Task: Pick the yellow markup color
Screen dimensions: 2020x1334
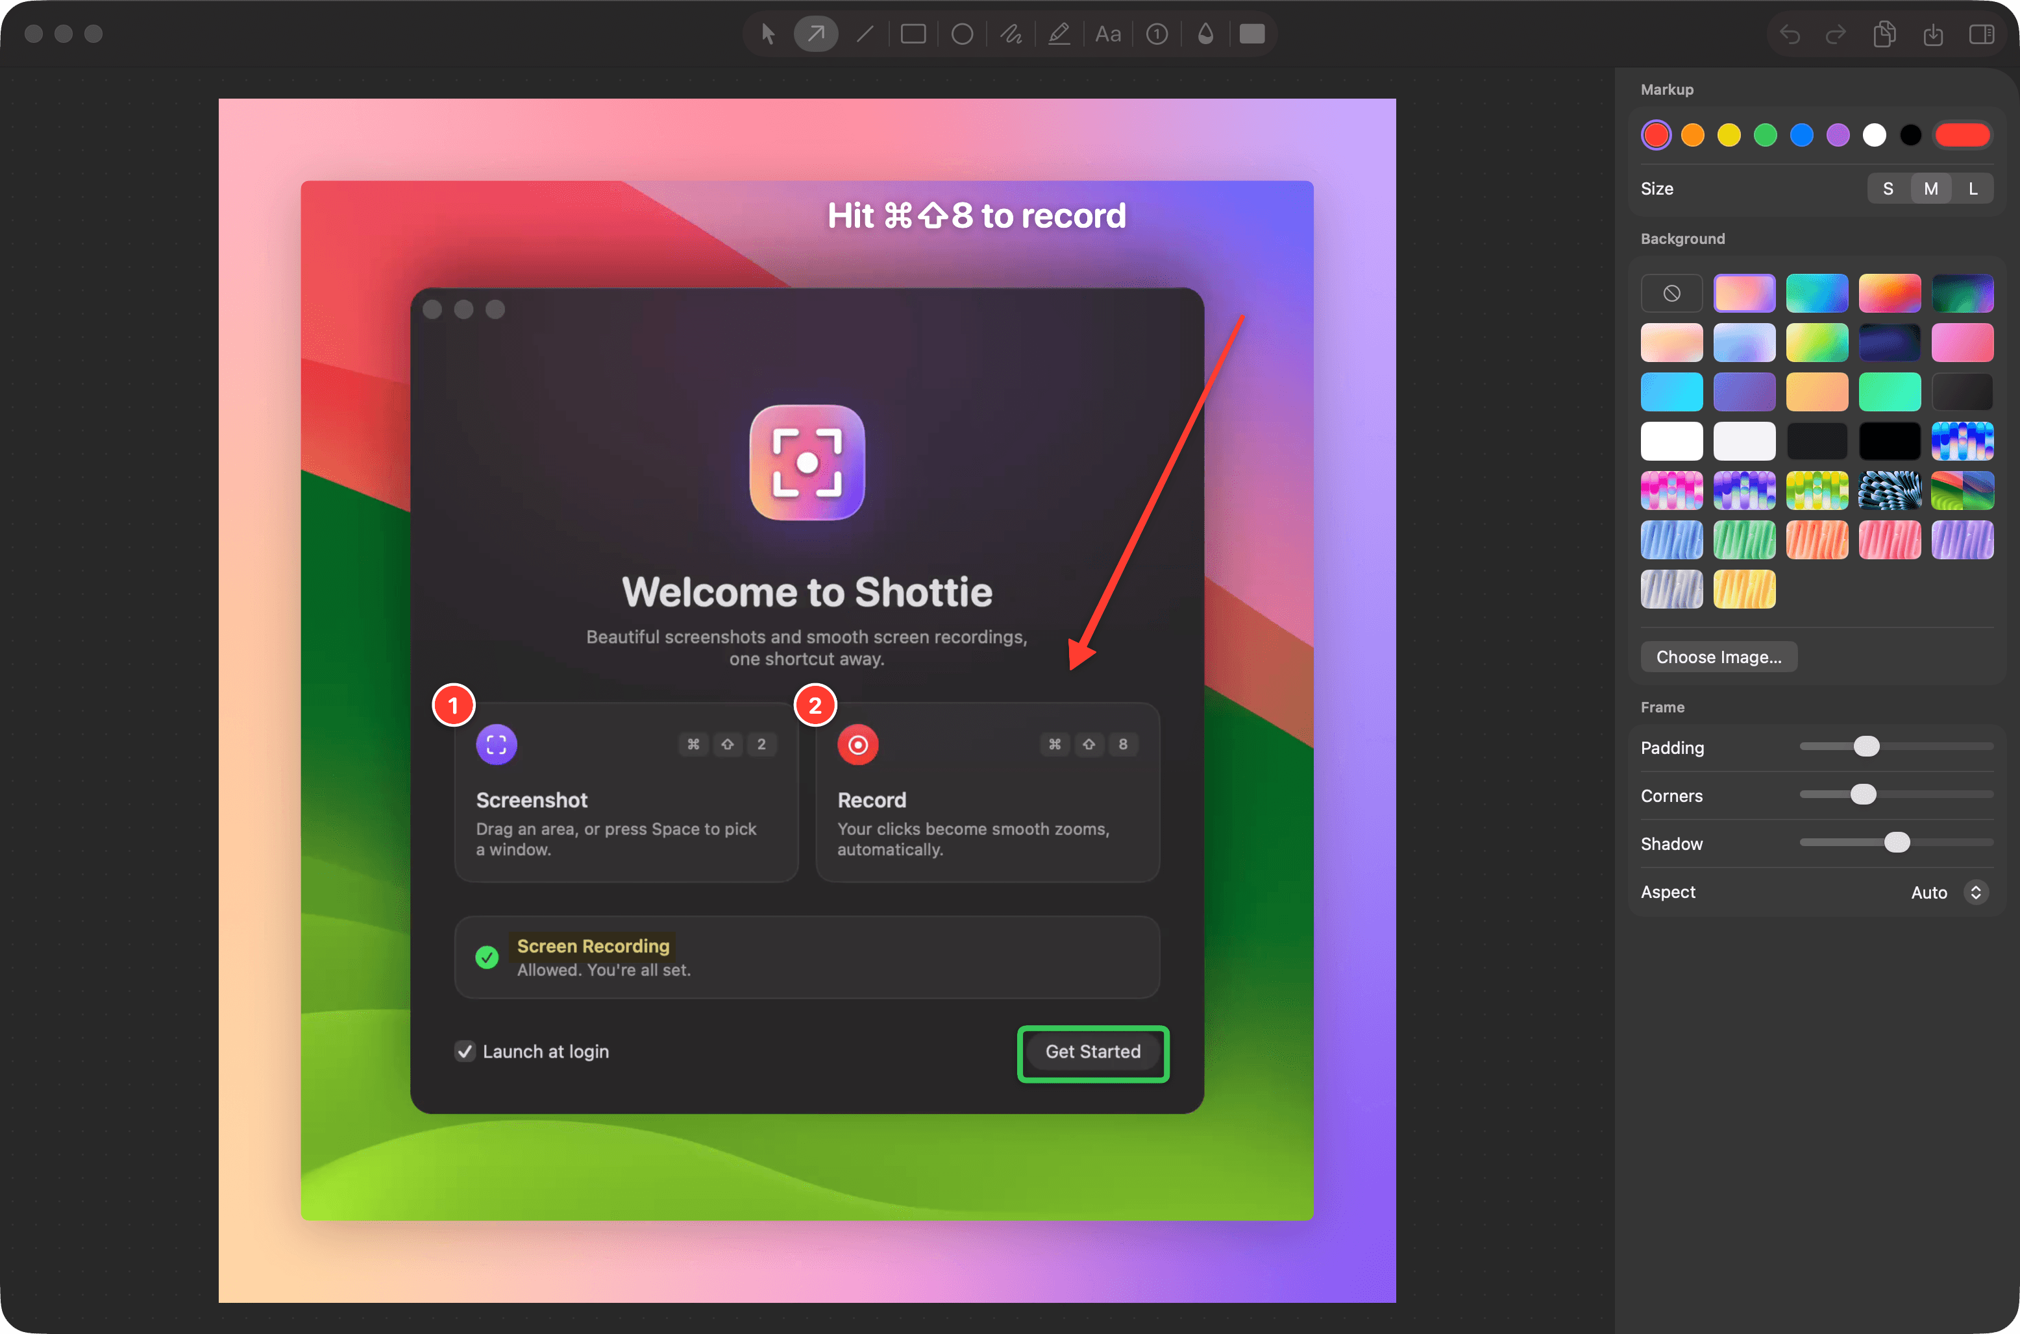Action: pos(1729,134)
